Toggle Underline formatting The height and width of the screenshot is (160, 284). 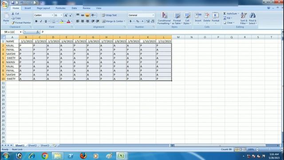click(x=46, y=21)
